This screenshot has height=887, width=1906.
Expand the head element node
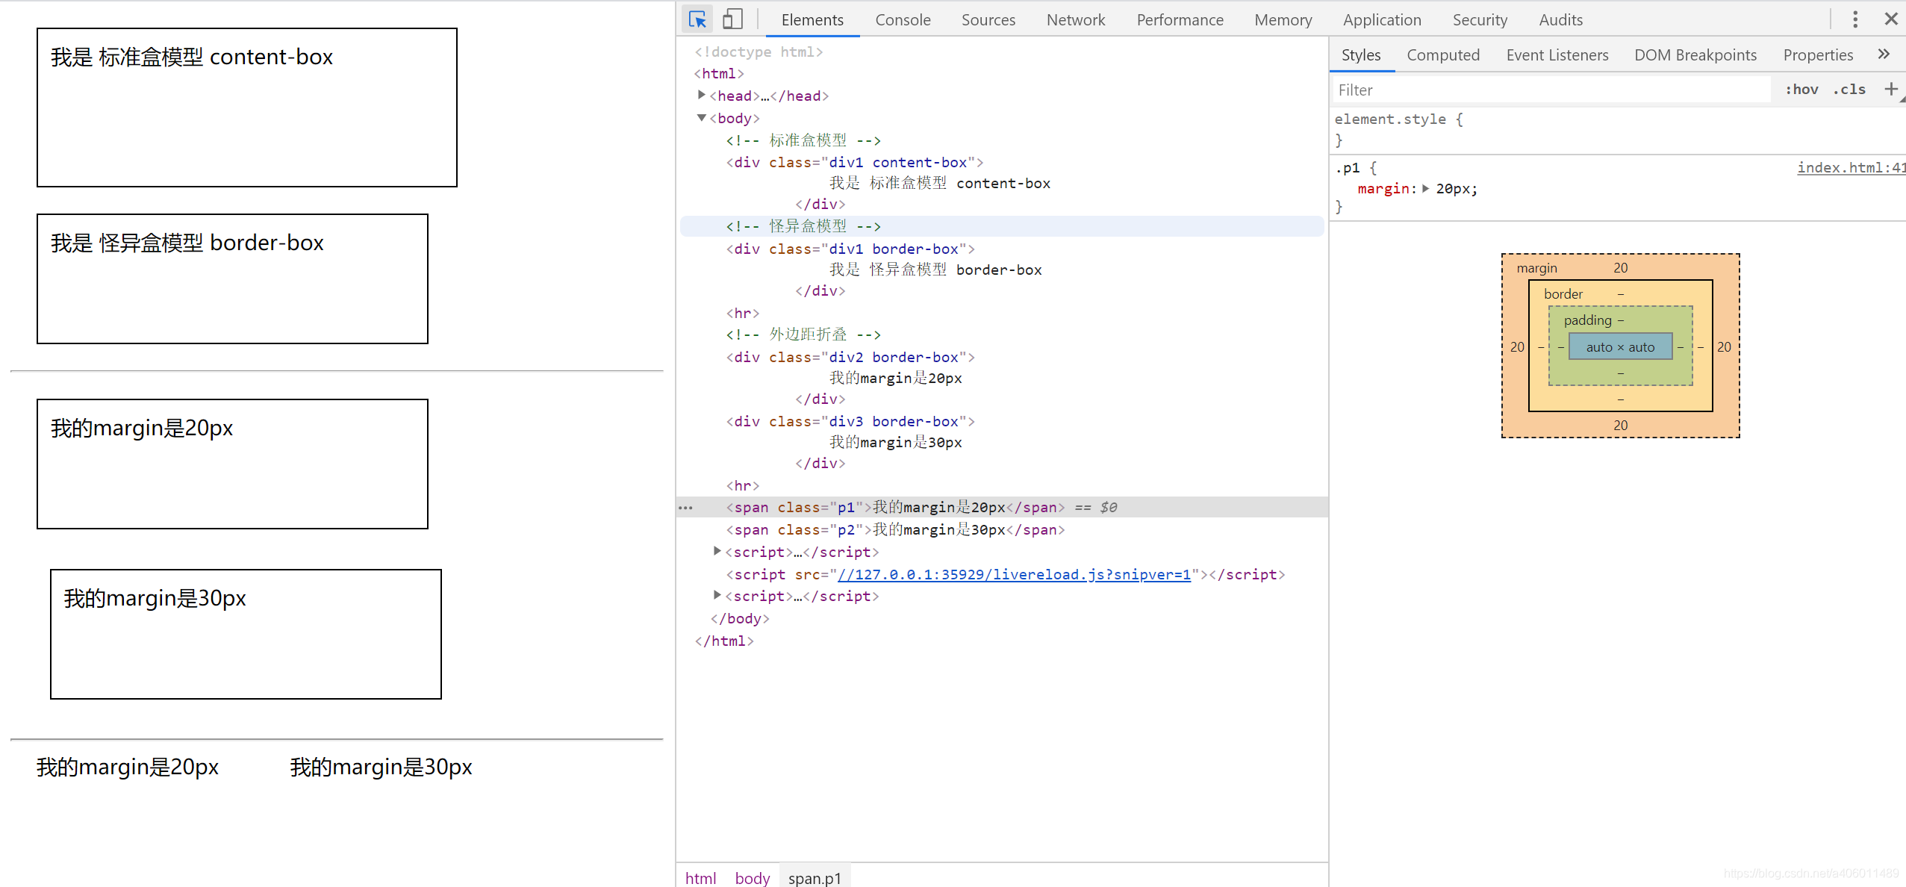(701, 95)
